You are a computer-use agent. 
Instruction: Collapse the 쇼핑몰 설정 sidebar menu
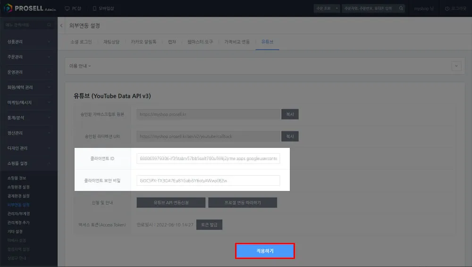(x=29, y=164)
